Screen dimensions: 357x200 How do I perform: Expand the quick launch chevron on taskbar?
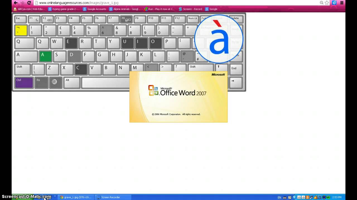(55, 197)
